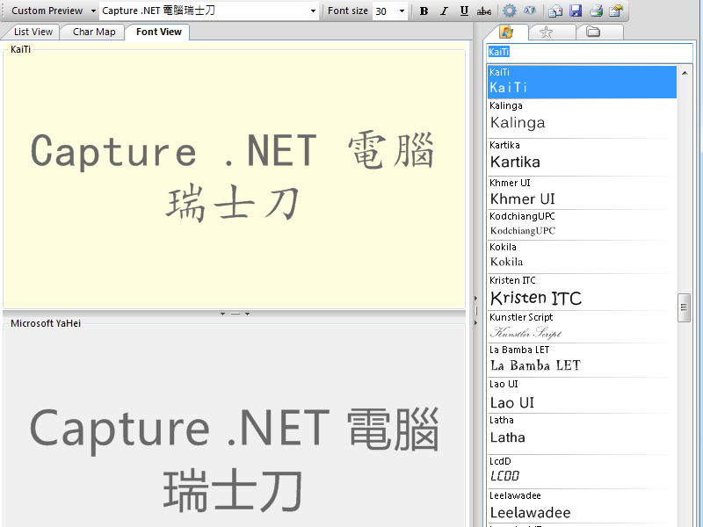Click the character encoding icon next to gear
Screen dimensions: 703x527
point(530,11)
